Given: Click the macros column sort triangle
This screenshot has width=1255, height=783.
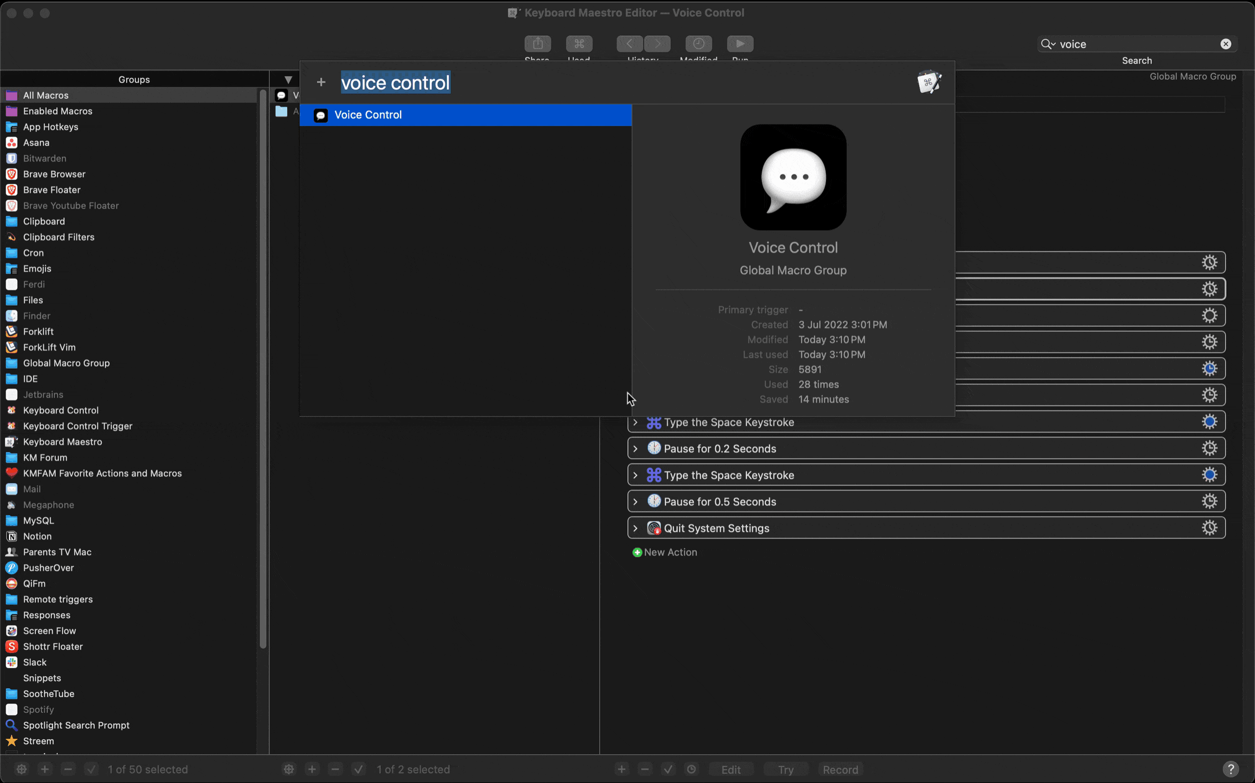Looking at the screenshot, I should [288, 80].
